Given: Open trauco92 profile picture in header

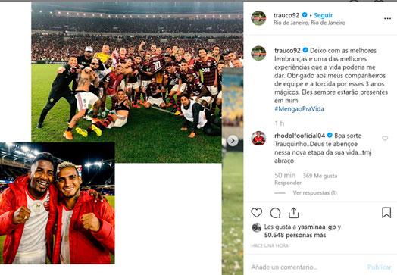Looking at the screenshot, I should (x=258, y=18).
